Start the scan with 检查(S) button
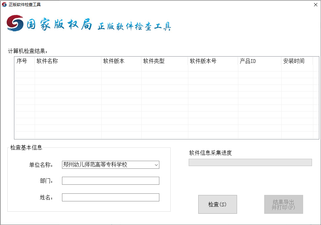The width and height of the screenshot is (321, 225). click(218, 204)
